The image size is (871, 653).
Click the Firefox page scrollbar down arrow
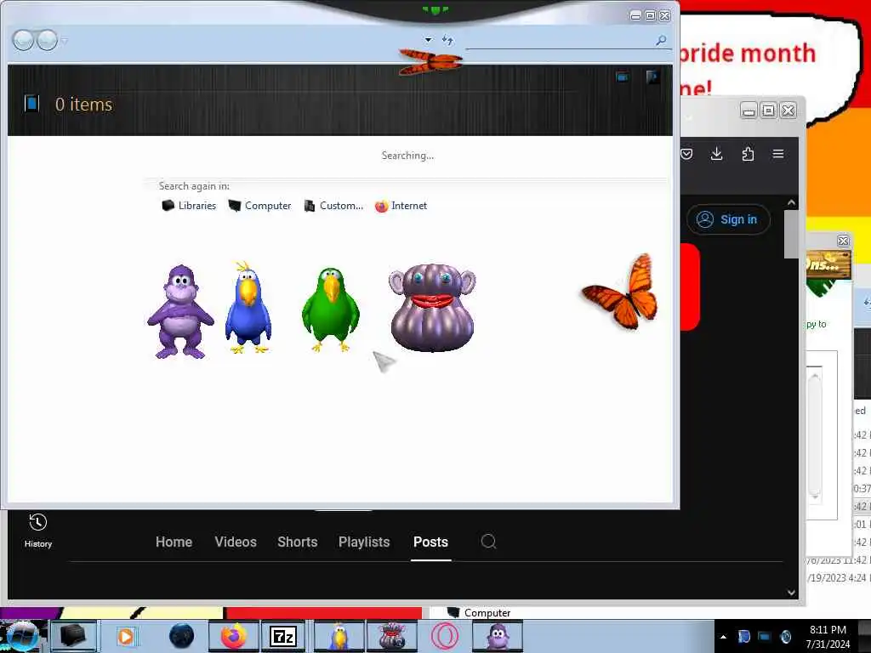792,593
